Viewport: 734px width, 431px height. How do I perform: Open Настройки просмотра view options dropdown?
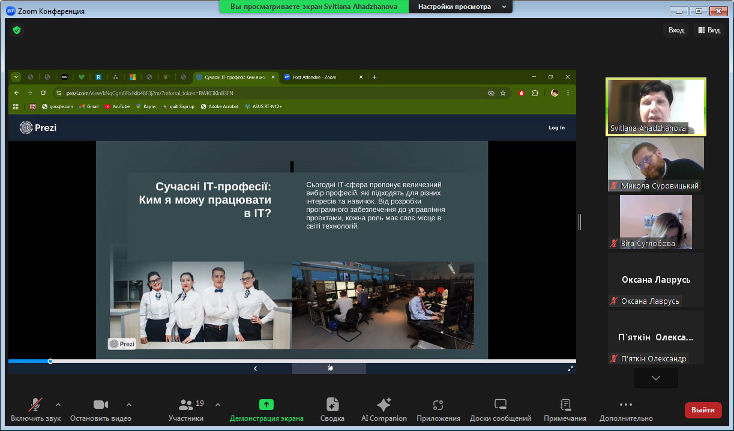(461, 7)
